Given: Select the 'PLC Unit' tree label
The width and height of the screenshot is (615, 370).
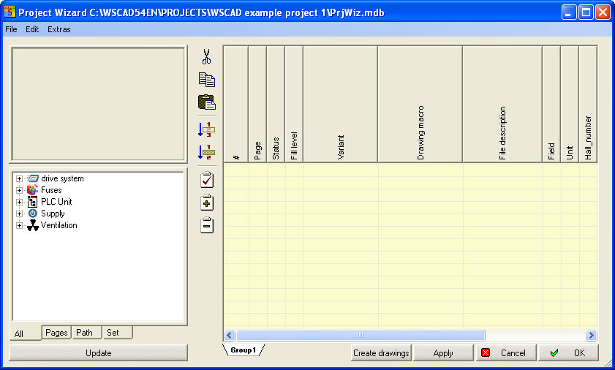Looking at the screenshot, I should (x=56, y=202).
